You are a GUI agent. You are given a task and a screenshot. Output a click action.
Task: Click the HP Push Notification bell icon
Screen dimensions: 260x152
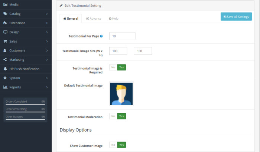tap(5, 69)
